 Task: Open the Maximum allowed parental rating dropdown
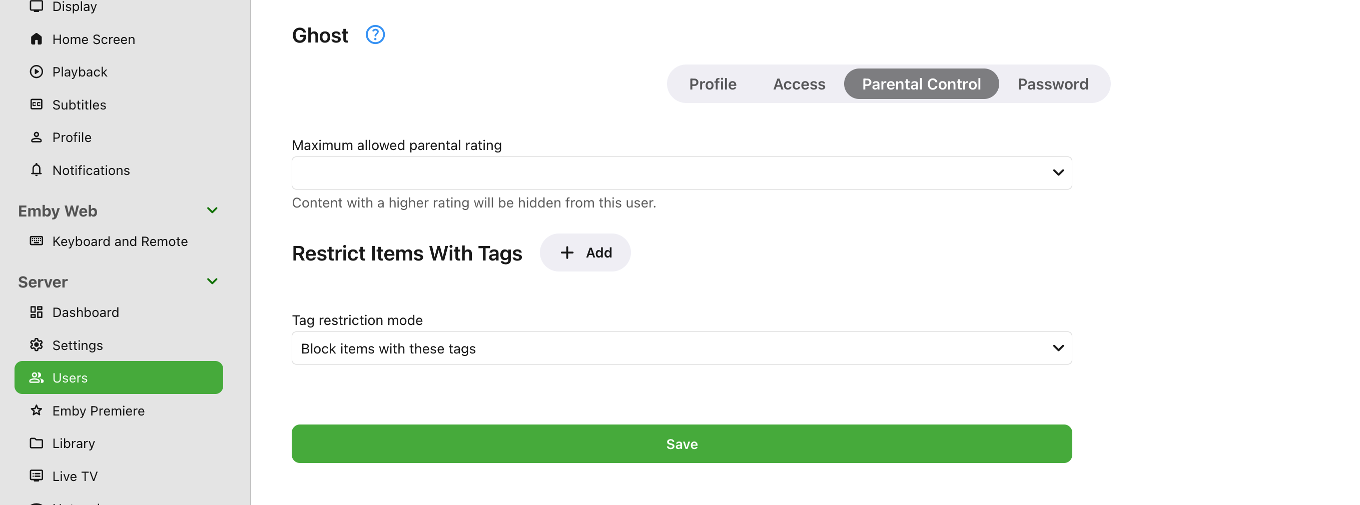[x=681, y=173]
